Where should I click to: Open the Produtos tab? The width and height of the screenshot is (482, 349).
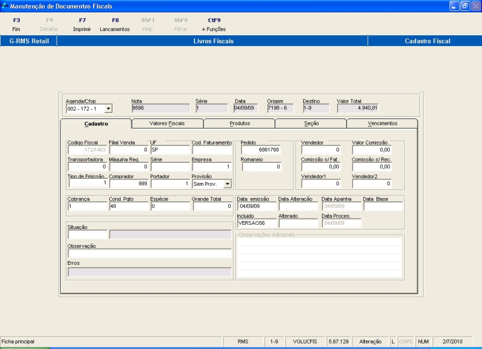(239, 124)
